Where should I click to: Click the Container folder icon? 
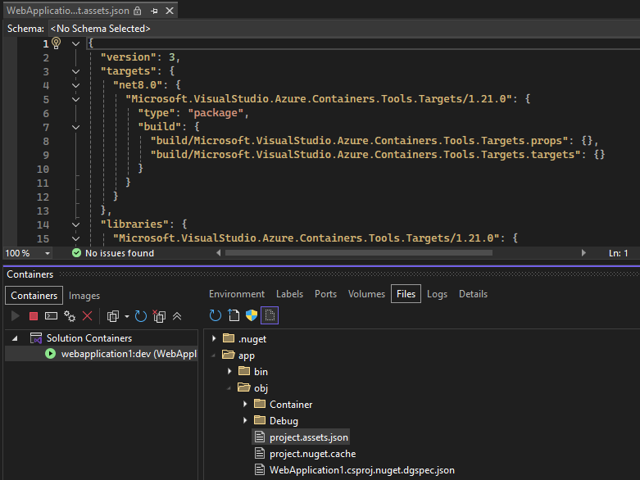click(x=260, y=404)
